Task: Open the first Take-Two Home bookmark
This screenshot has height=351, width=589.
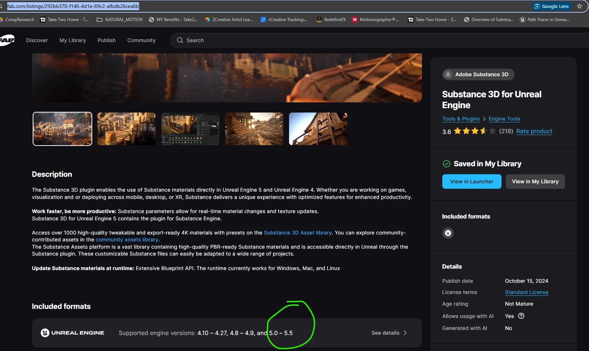Action: (64, 20)
